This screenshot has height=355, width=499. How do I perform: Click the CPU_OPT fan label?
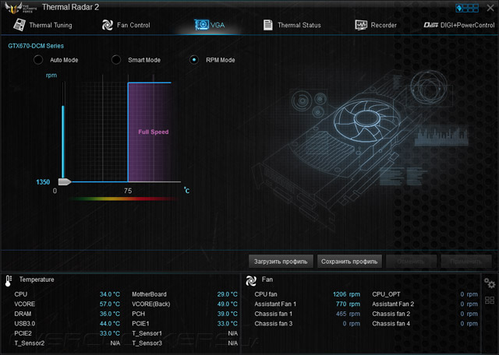pyautogui.click(x=386, y=294)
